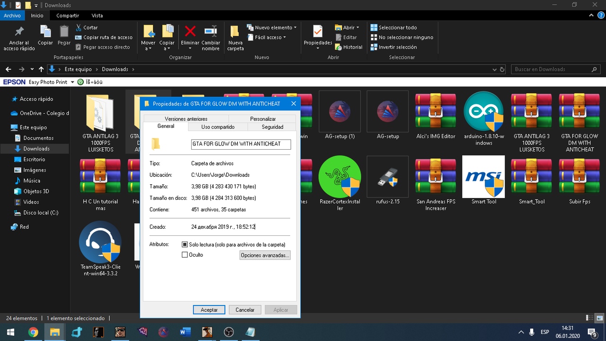606x341 pixels.
Task: Switch to the Seguridad tab
Action: click(x=273, y=127)
